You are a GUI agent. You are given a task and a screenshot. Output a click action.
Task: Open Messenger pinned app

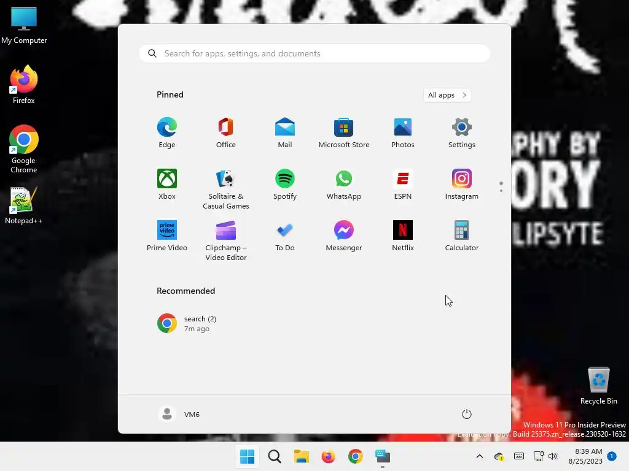click(x=344, y=236)
